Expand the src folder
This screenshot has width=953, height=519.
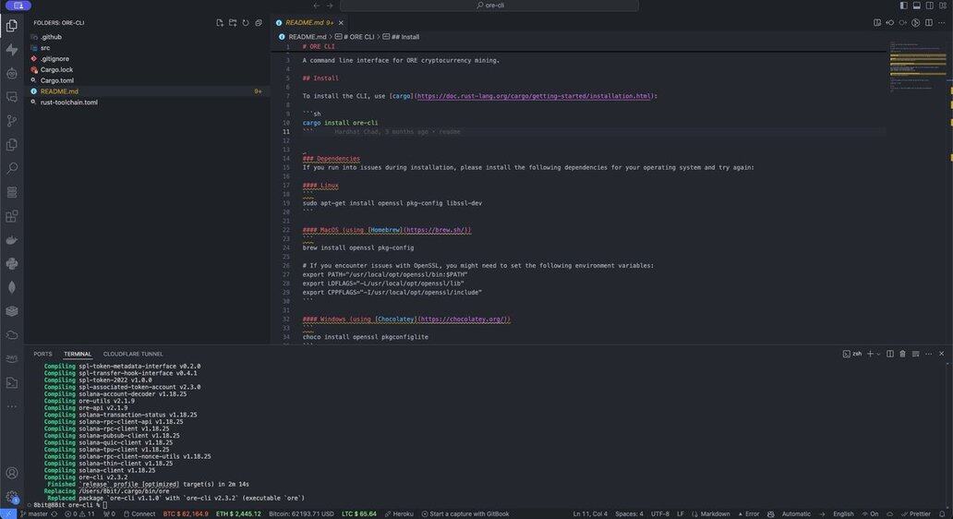click(45, 48)
